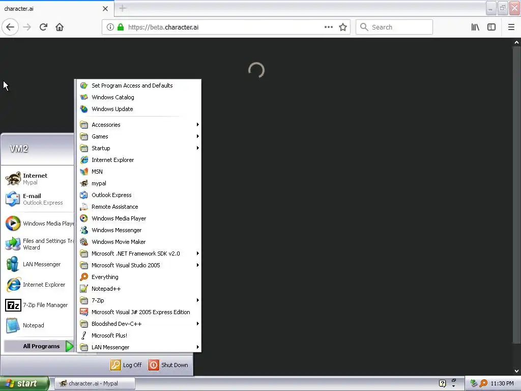Launch Remote Assistance
Screen dimensions: 521x391
point(139,207)
